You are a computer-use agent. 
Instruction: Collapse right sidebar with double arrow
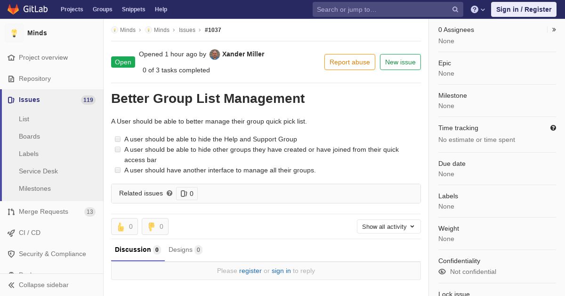coord(554,30)
